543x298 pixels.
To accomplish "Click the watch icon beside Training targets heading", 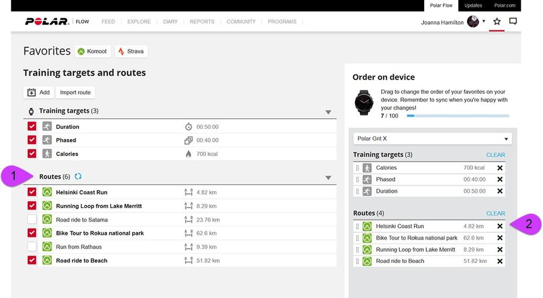I will tap(31, 111).
